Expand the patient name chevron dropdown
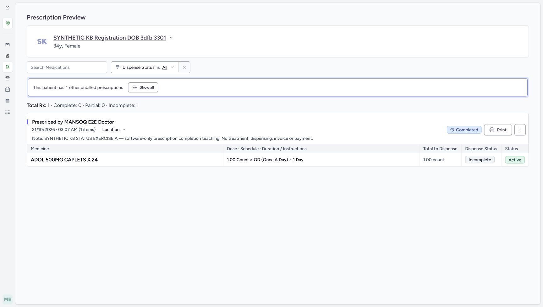 (171, 38)
